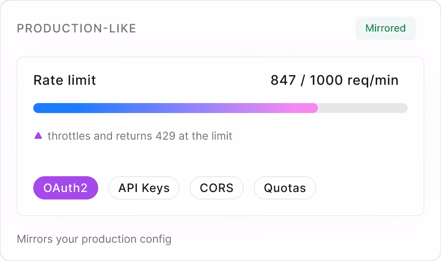Click the 847 / 1000 req/min value

click(334, 80)
